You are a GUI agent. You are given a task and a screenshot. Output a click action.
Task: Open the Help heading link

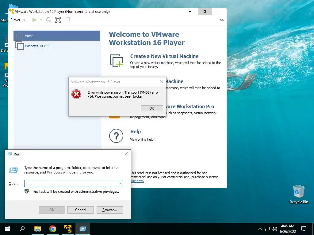[x=136, y=132]
